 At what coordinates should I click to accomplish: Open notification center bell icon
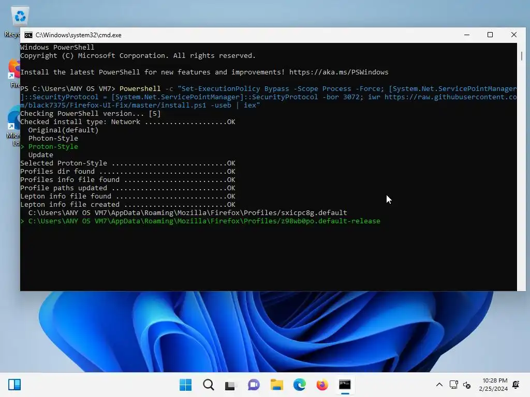tap(516, 385)
